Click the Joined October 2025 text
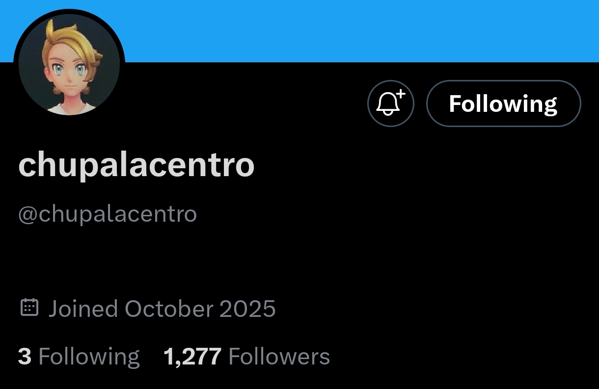 point(162,309)
